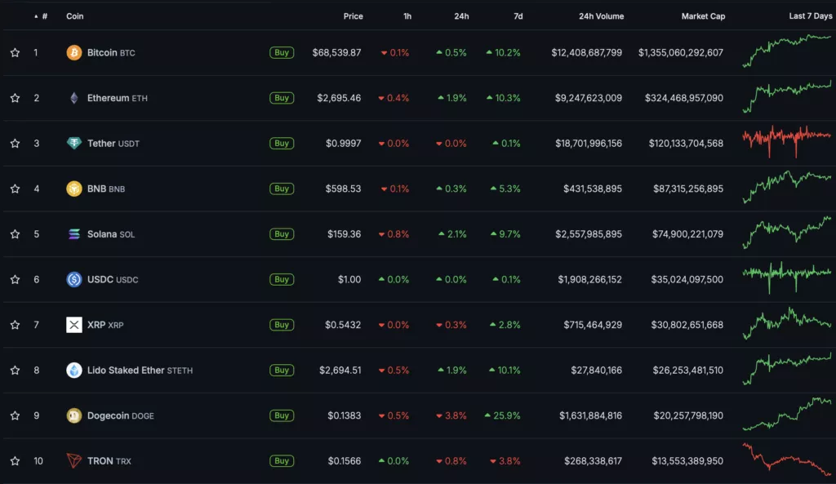Sort by the Coin column header
This screenshot has width=836, height=484.
click(x=74, y=16)
